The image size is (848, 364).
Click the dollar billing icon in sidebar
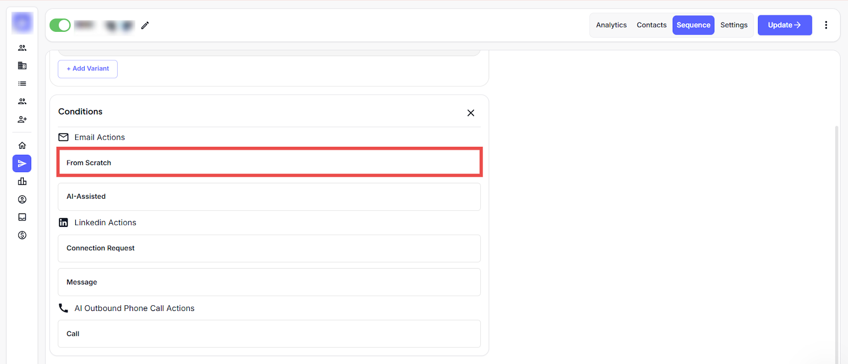click(22, 235)
